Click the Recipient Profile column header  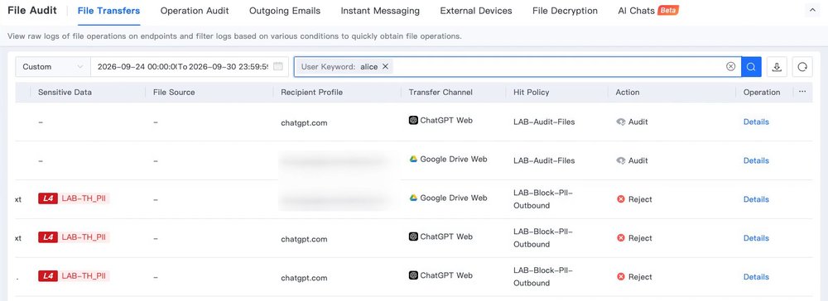point(311,93)
